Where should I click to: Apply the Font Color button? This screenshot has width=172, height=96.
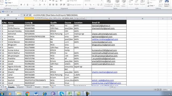tap(44, 5)
